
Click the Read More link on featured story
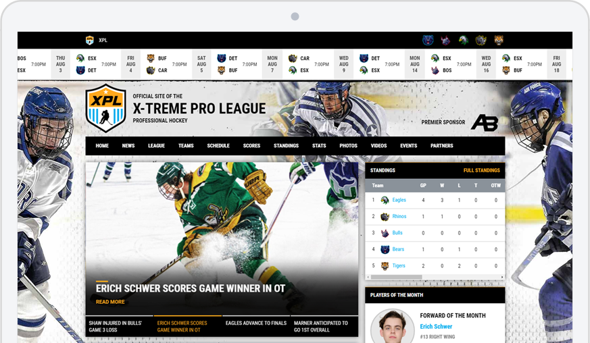tap(110, 302)
